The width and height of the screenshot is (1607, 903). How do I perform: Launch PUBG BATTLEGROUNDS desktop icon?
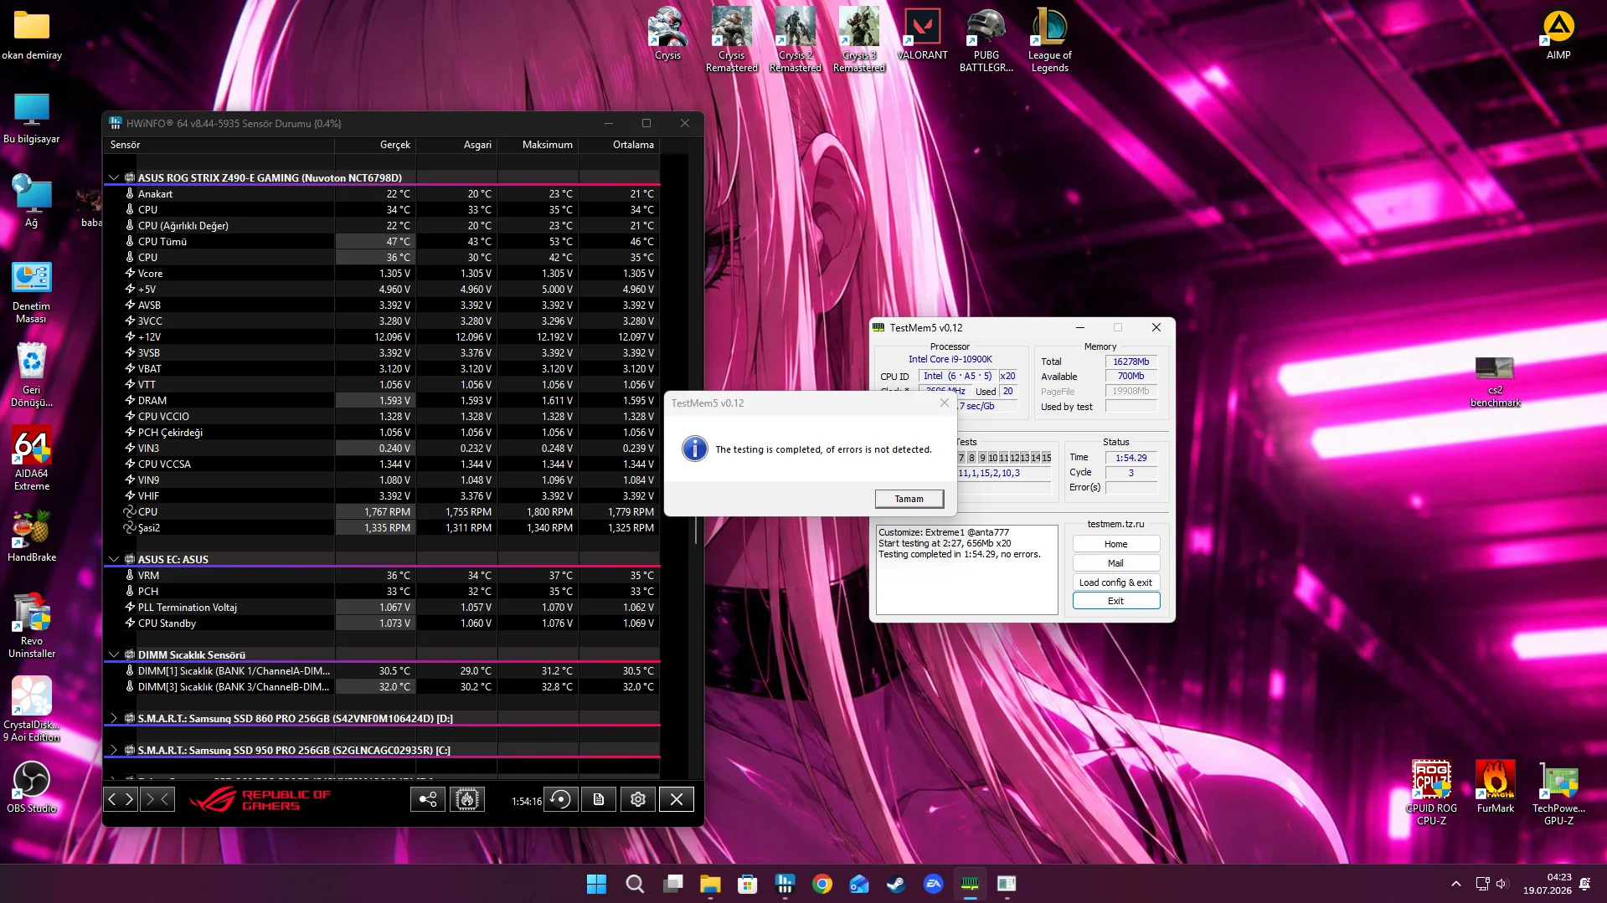click(x=986, y=40)
